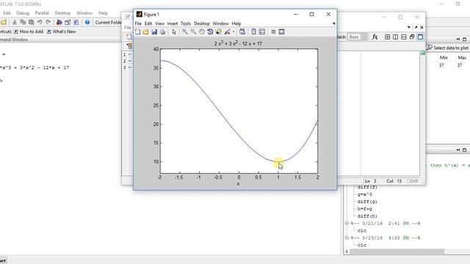Click the fx function browser icon in Editor
The width and height of the screenshot is (470, 264).
pyautogui.click(x=375, y=37)
